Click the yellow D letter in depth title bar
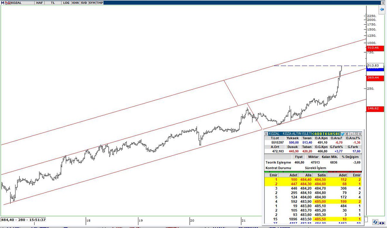 [318, 134]
